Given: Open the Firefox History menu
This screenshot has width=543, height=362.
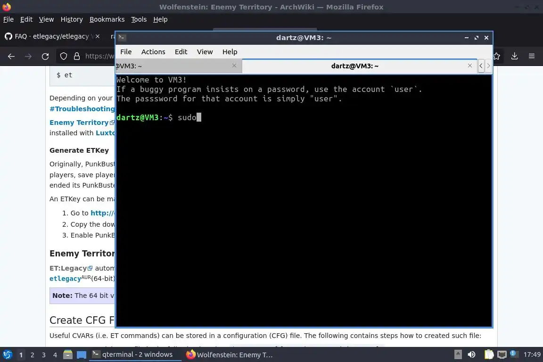Looking at the screenshot, I should coord(72,19).
